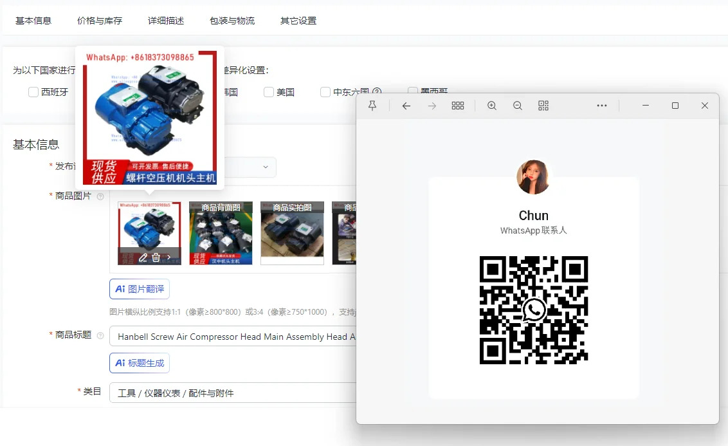Select the 商品实拍图 thumbnail

click(x=292, y=233)
